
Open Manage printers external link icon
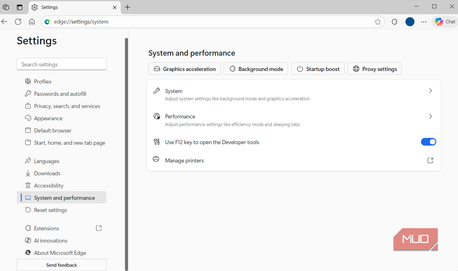click(x=430, y=160)
